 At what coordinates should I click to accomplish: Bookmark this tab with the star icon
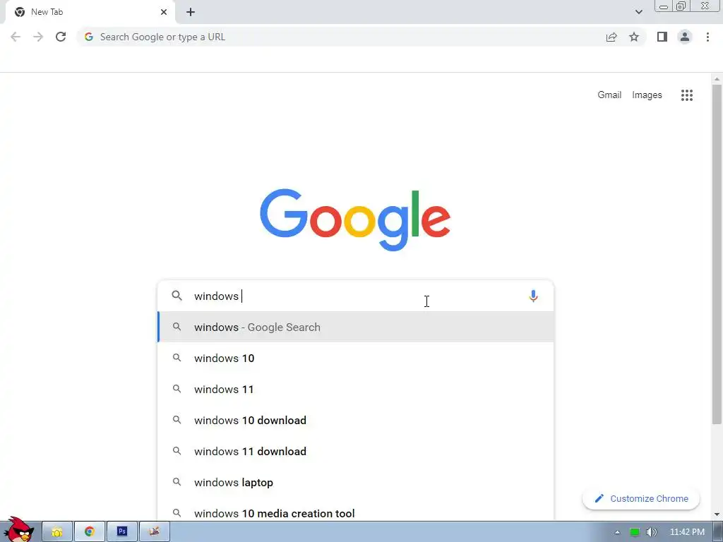tap(634, 37)
